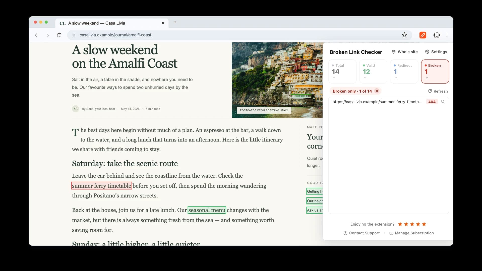482x271 pixels.
Task: Click export arrow under Redirect count
Action: coord(396,79)
